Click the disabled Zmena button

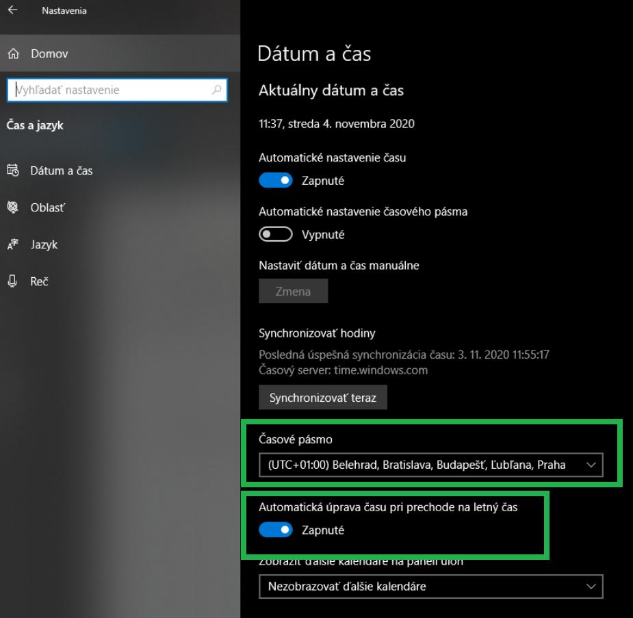pyautogui.click(x=293, y=290)
